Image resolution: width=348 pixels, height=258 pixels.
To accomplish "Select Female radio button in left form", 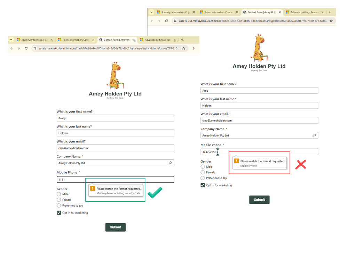I will [59, 200].
